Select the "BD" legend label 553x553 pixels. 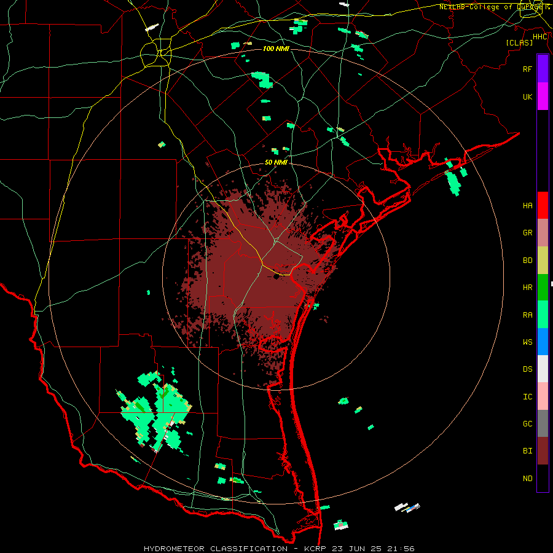(x=527, y=261)
